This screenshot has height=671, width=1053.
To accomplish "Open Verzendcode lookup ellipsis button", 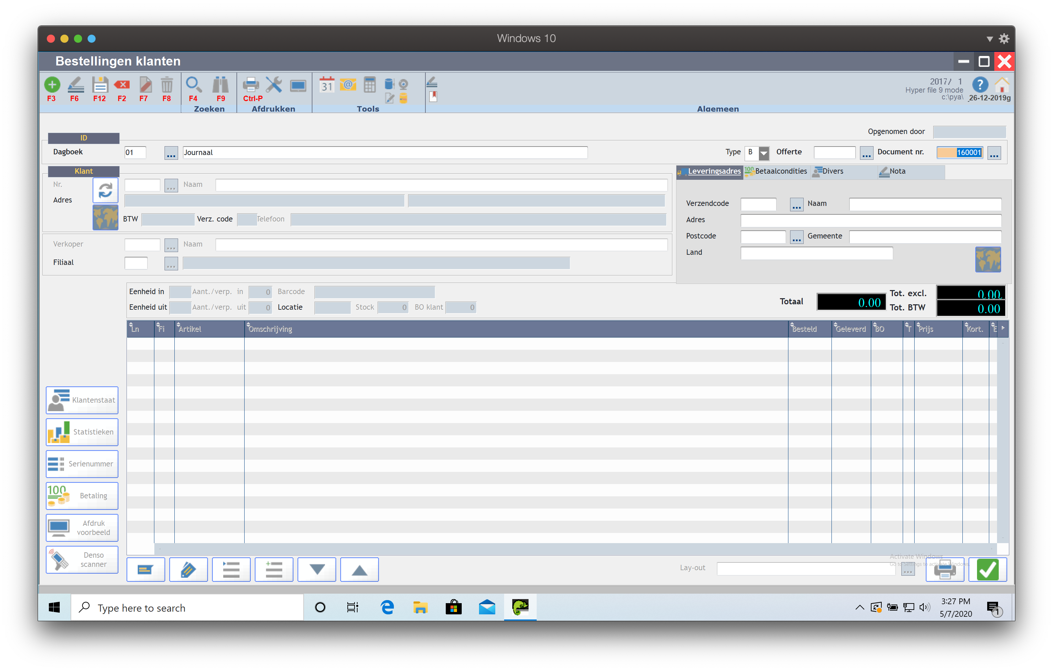I will pyautogui.click(x=796, y=204).
